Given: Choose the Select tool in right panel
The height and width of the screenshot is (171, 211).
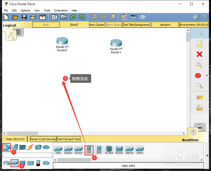Looking at the screenshot, I should 200,33.
